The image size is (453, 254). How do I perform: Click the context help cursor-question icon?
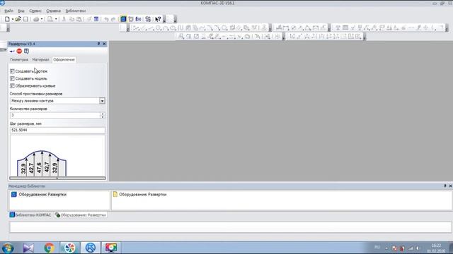point(158,19)
